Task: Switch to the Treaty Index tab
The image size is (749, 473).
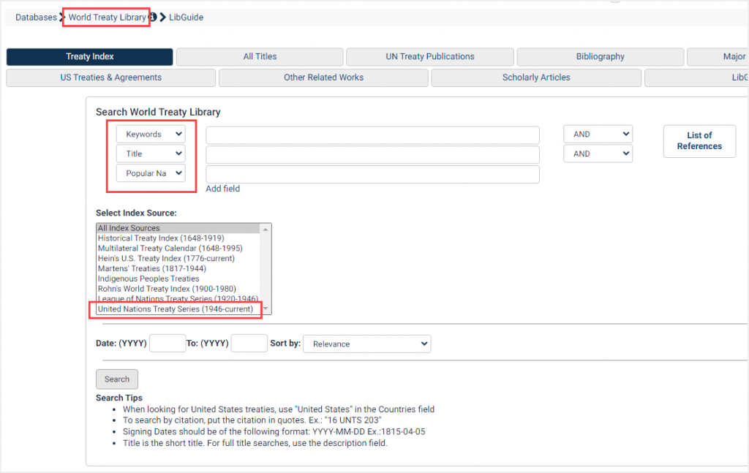Action: point(89,56)
